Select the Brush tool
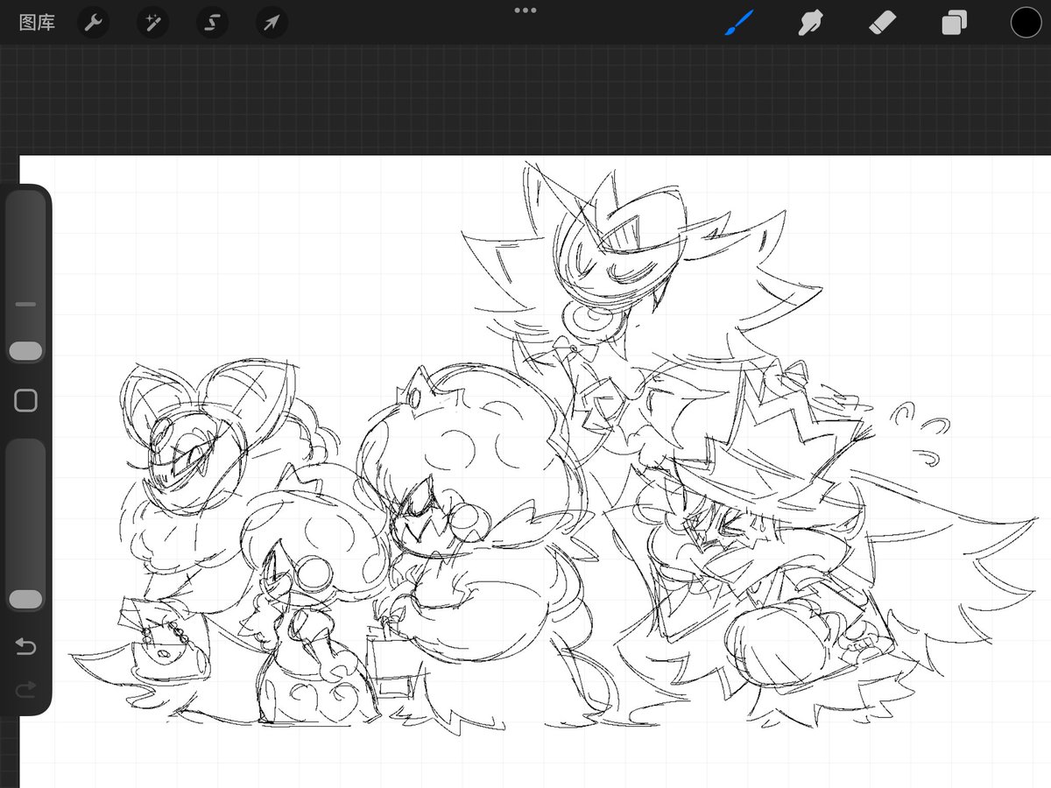1051x788 pixels. (x=739, y=23)
